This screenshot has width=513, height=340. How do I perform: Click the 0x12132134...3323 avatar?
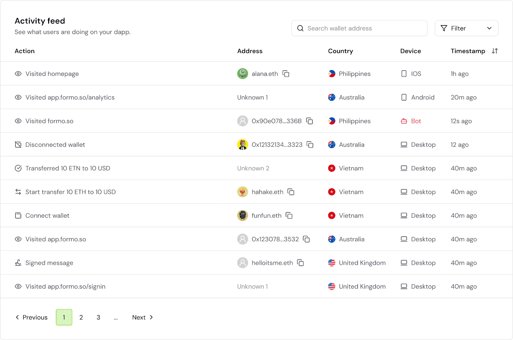click(243, 145)
